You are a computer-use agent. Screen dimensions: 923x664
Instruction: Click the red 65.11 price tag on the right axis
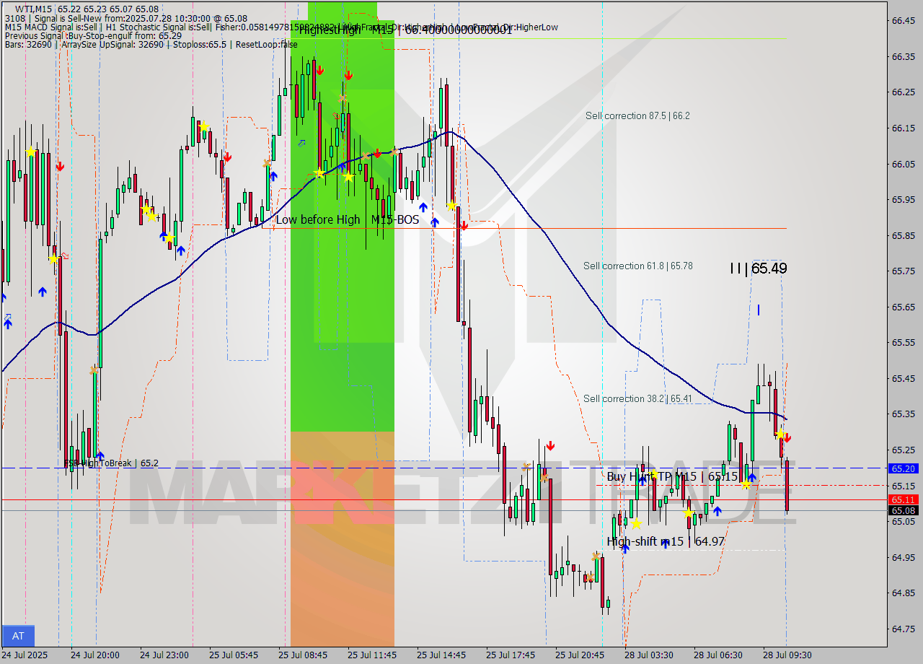point(904,499)
